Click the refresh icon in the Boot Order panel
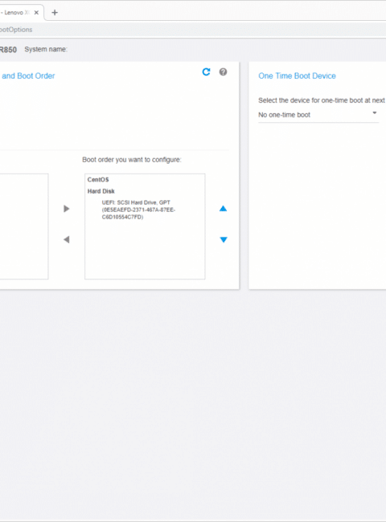This screenshot has width=386, height=522. pos(207,72)
